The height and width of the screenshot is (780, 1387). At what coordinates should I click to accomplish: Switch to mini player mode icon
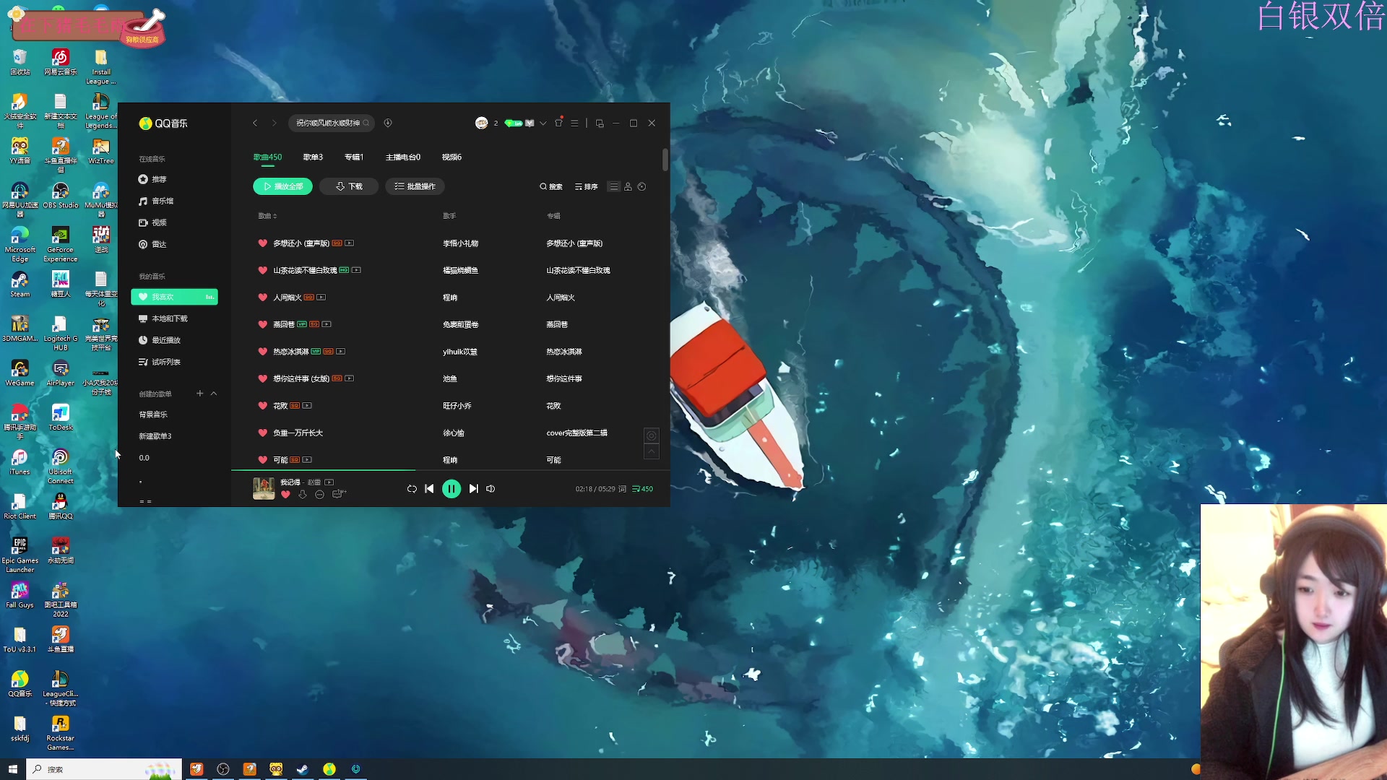[600, 123]
